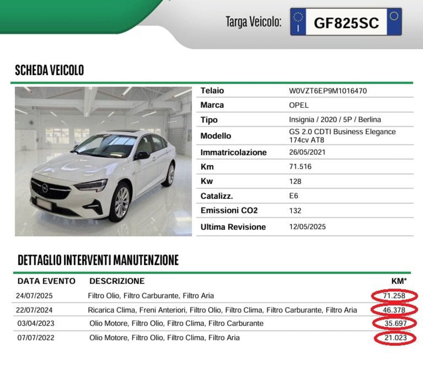The height and width of the screenshot is (386, 423).
Task: Click the Modello label
Action: coord(216,136)
